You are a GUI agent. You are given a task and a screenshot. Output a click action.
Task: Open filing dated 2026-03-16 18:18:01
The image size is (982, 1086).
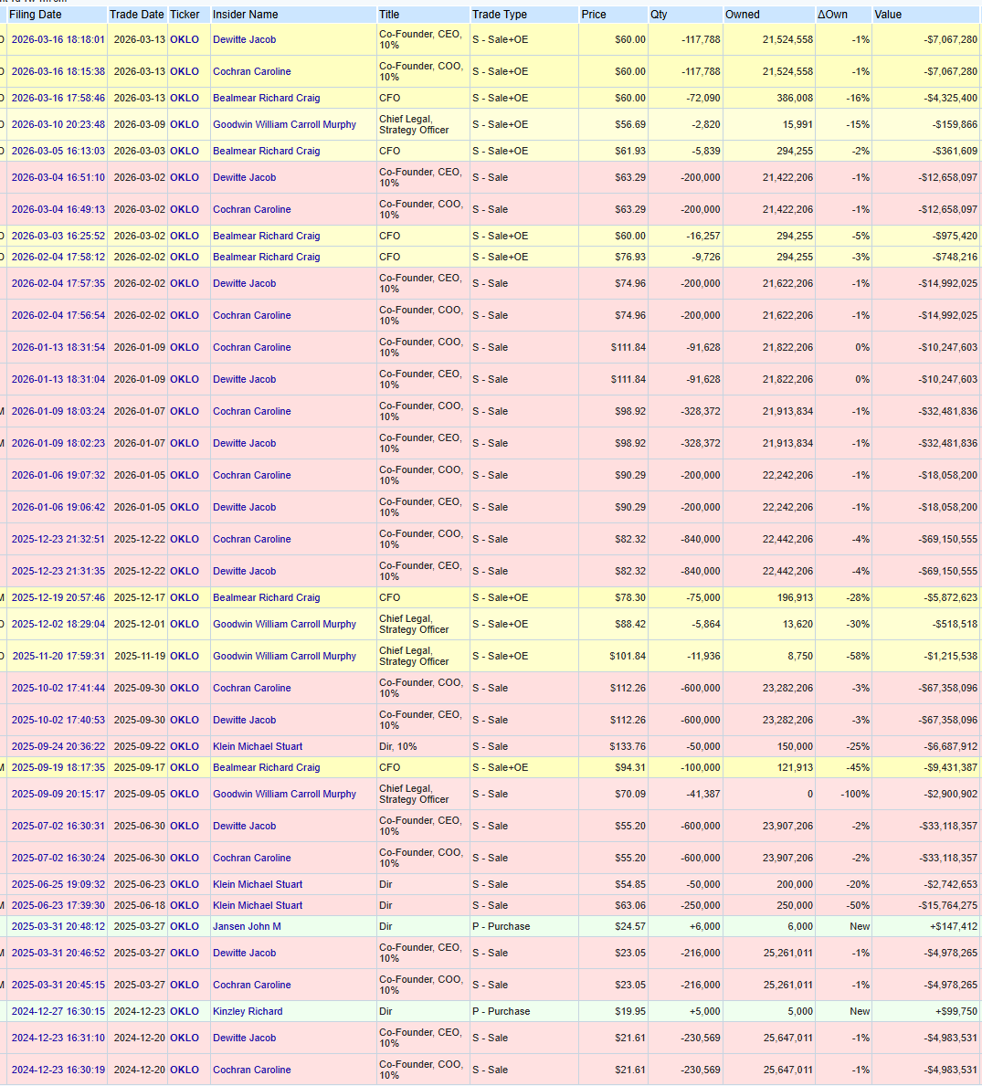(58, 39)
